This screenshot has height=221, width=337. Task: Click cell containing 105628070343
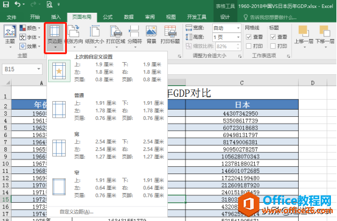click(241, 156)
